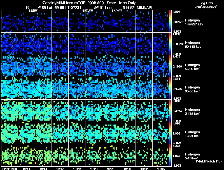Click the '19:14' time label
This screenshot has width=224, height=170.
tap(43, 169)
